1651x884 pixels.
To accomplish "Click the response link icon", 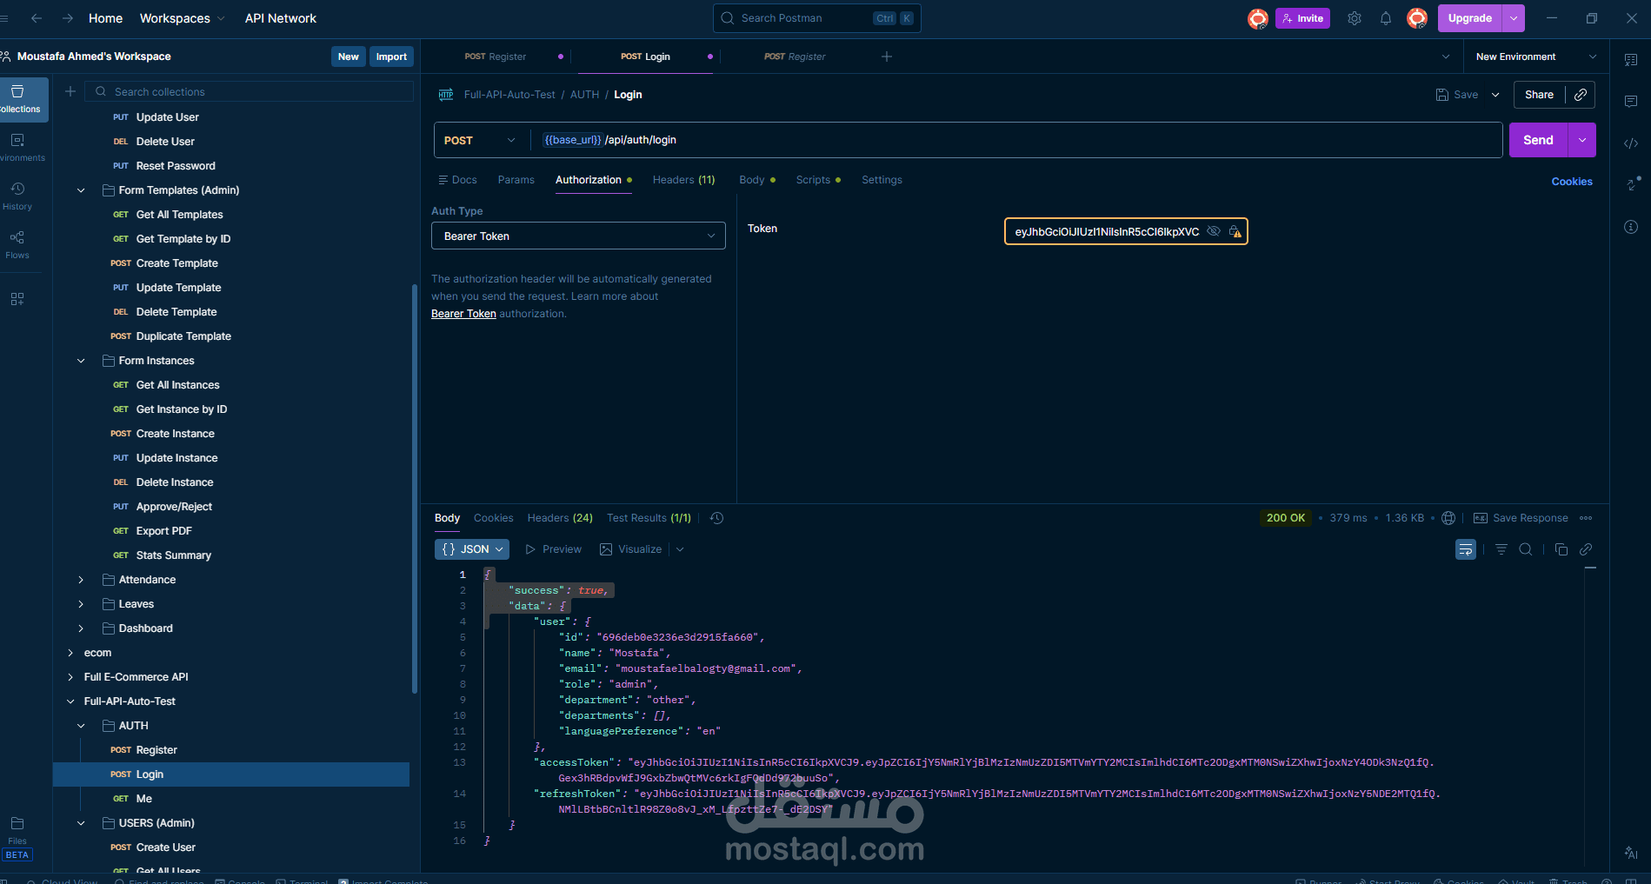I will pos(1586,549).
